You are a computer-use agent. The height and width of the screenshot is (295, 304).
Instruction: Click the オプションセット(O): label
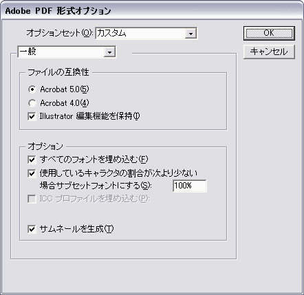click(60, 33)
